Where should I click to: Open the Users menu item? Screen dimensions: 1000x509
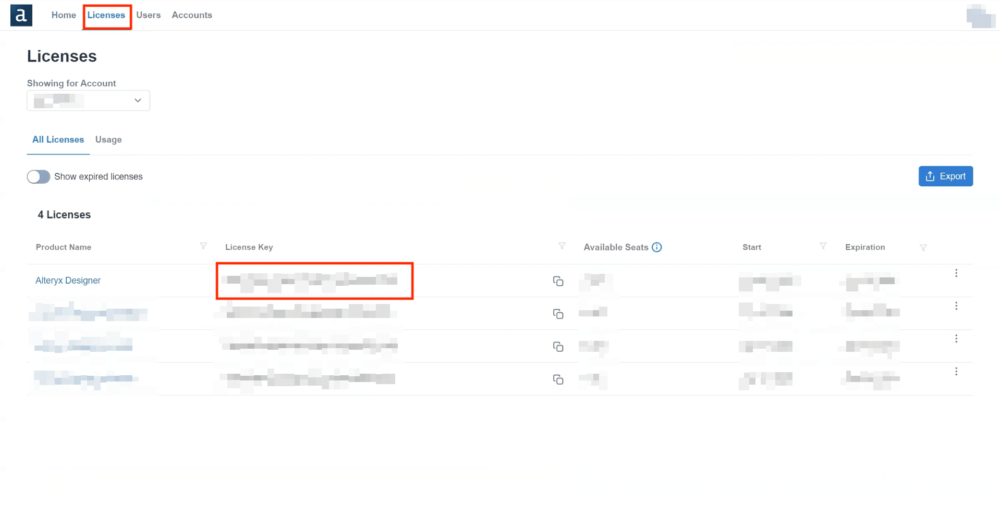tap(149, 15)
